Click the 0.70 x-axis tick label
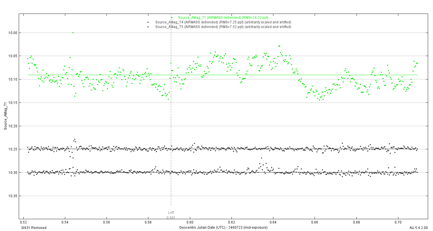433x231 pixels. [398, 223]
